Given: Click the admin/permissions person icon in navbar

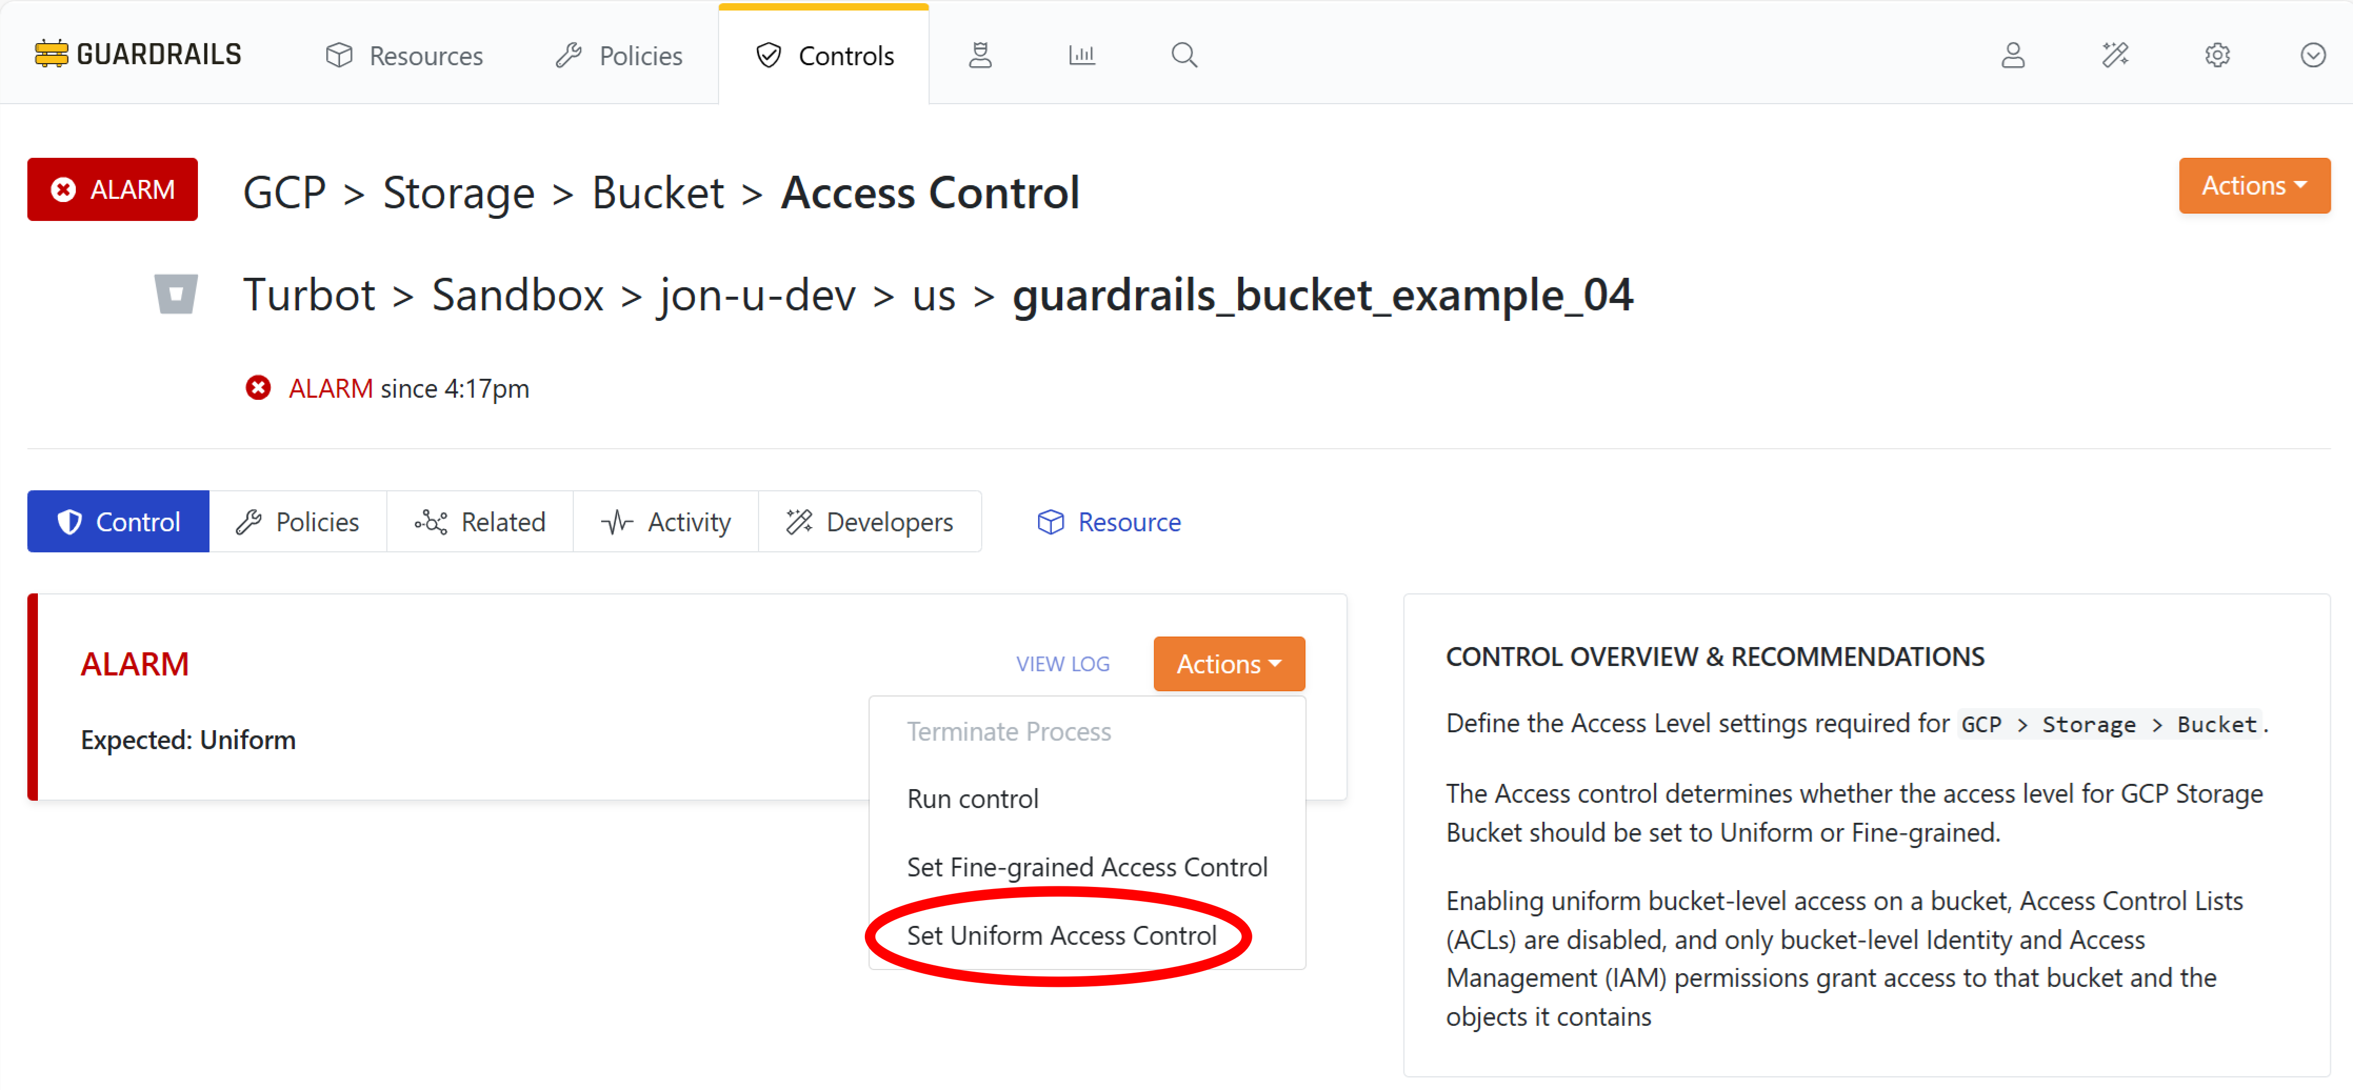Looking at the screenshot, I should [x=980, y=55].
